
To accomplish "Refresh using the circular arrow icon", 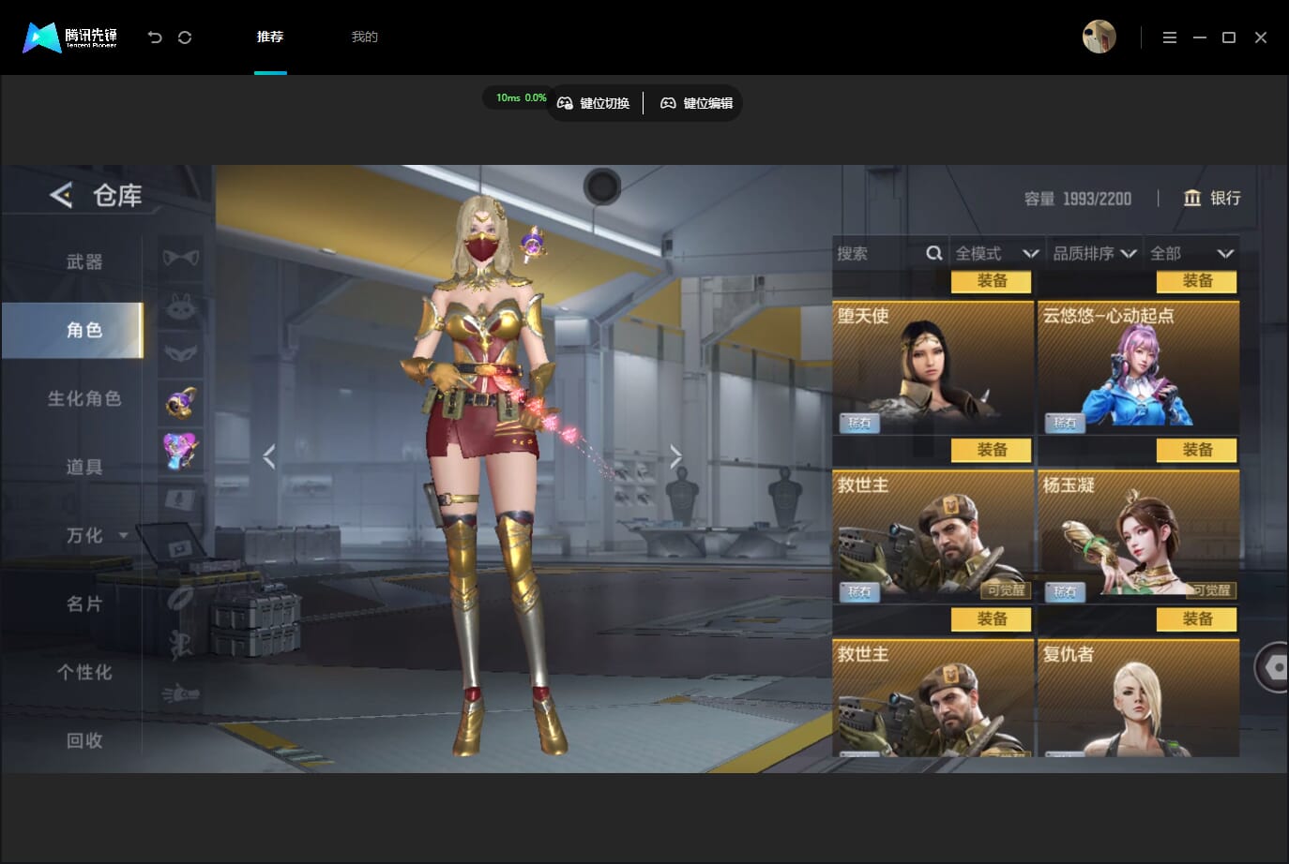I will tap(185, 37).
